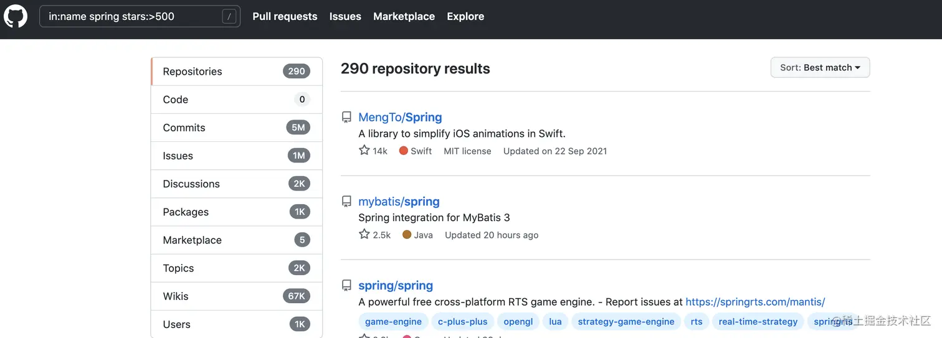Click 'Updated on 22 Sep 2021' text
942x338 pixels.
[555, 151]
